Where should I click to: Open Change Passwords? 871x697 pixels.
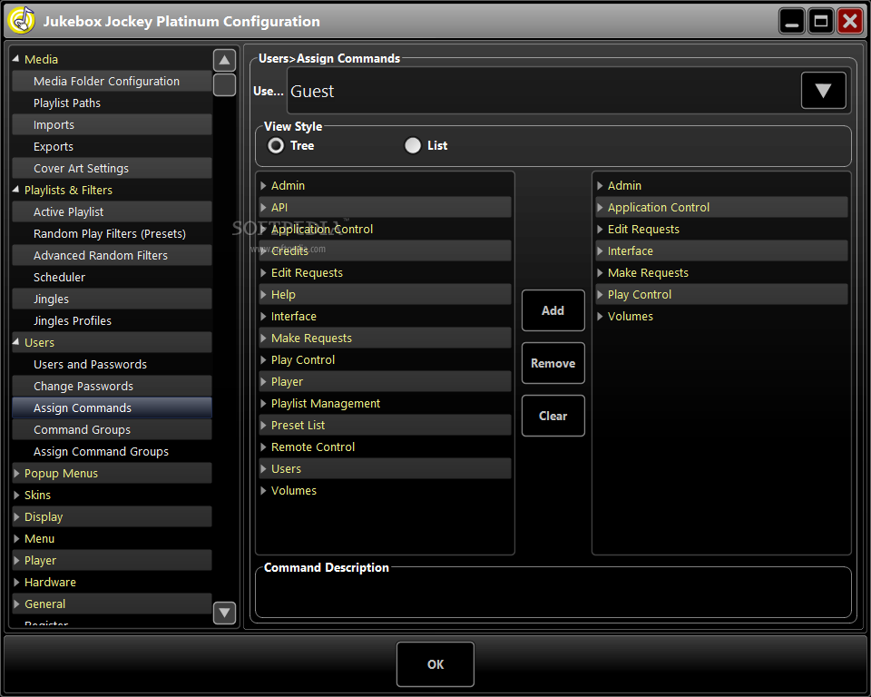(x=112, y=387)
